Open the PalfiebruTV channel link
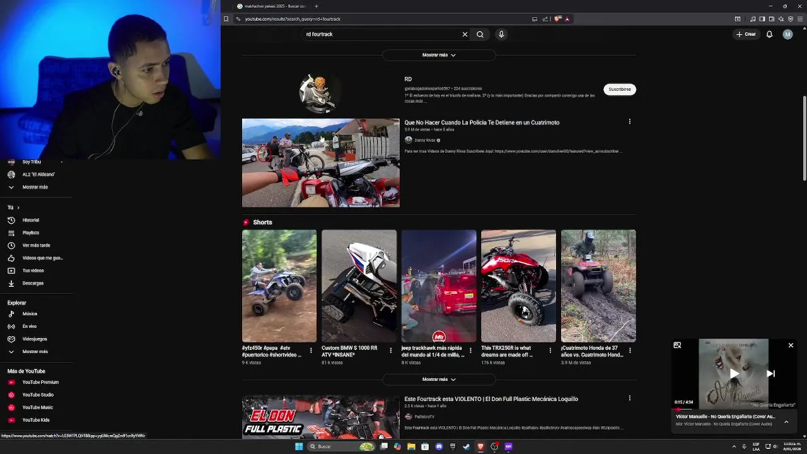 [424, 417]
